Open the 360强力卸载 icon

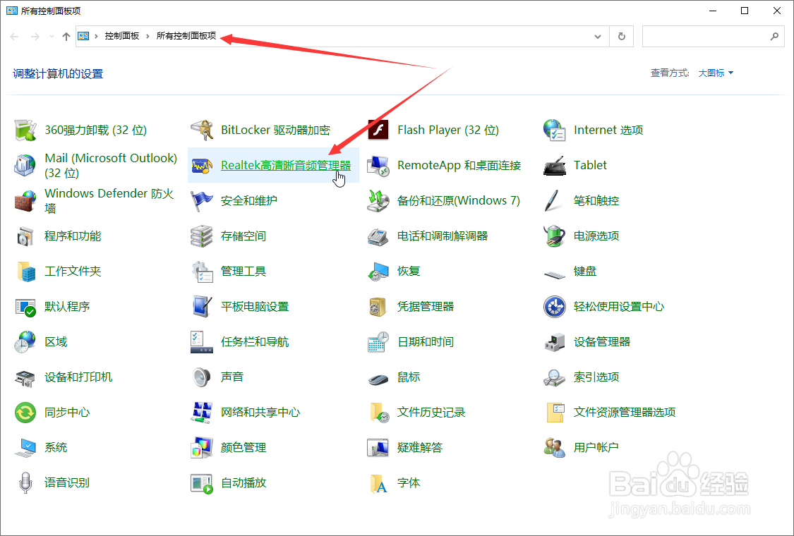click(x=25, y=130)
